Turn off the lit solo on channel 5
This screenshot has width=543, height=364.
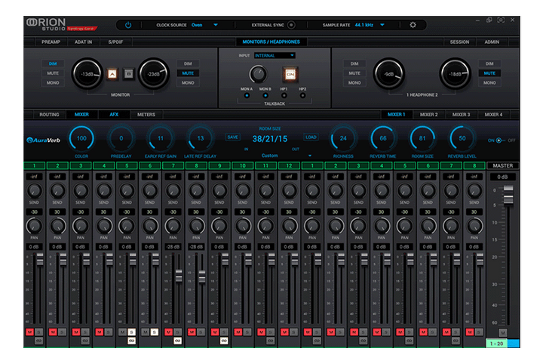131,332
